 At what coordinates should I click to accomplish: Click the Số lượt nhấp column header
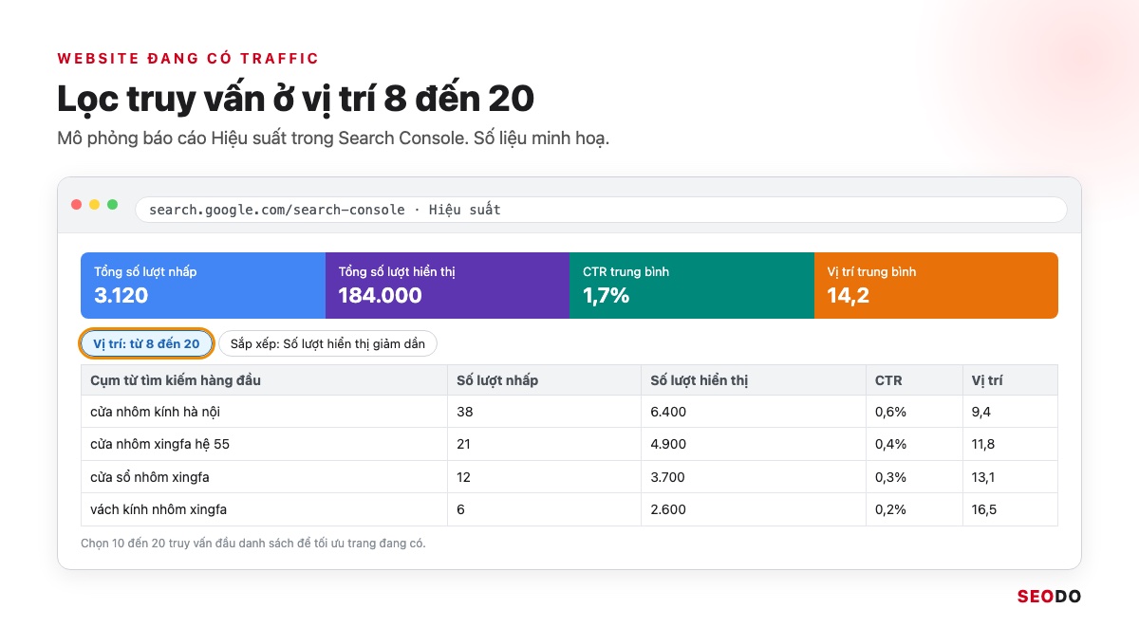(544, 380)
